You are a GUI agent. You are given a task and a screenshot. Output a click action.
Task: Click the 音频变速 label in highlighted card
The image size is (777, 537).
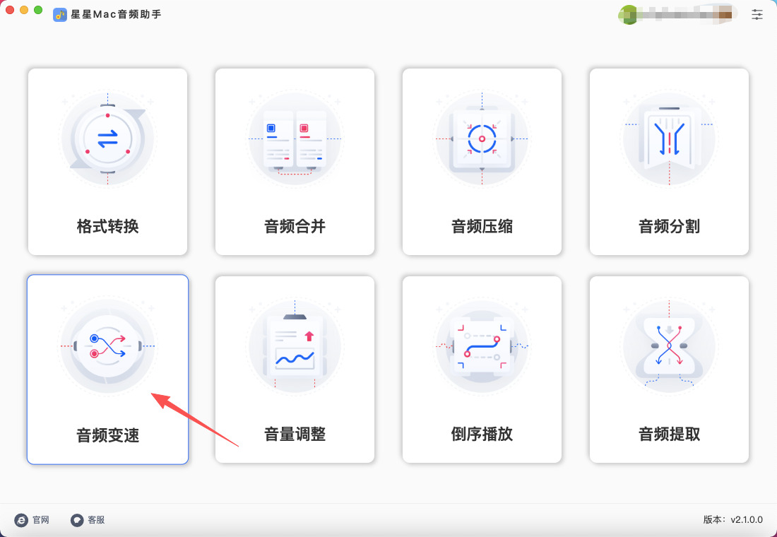point(107,435)
